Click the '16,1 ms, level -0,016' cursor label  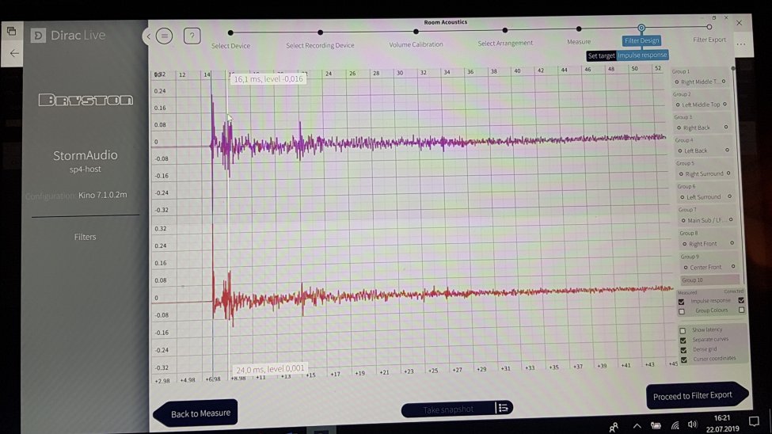tap(268, 79)
